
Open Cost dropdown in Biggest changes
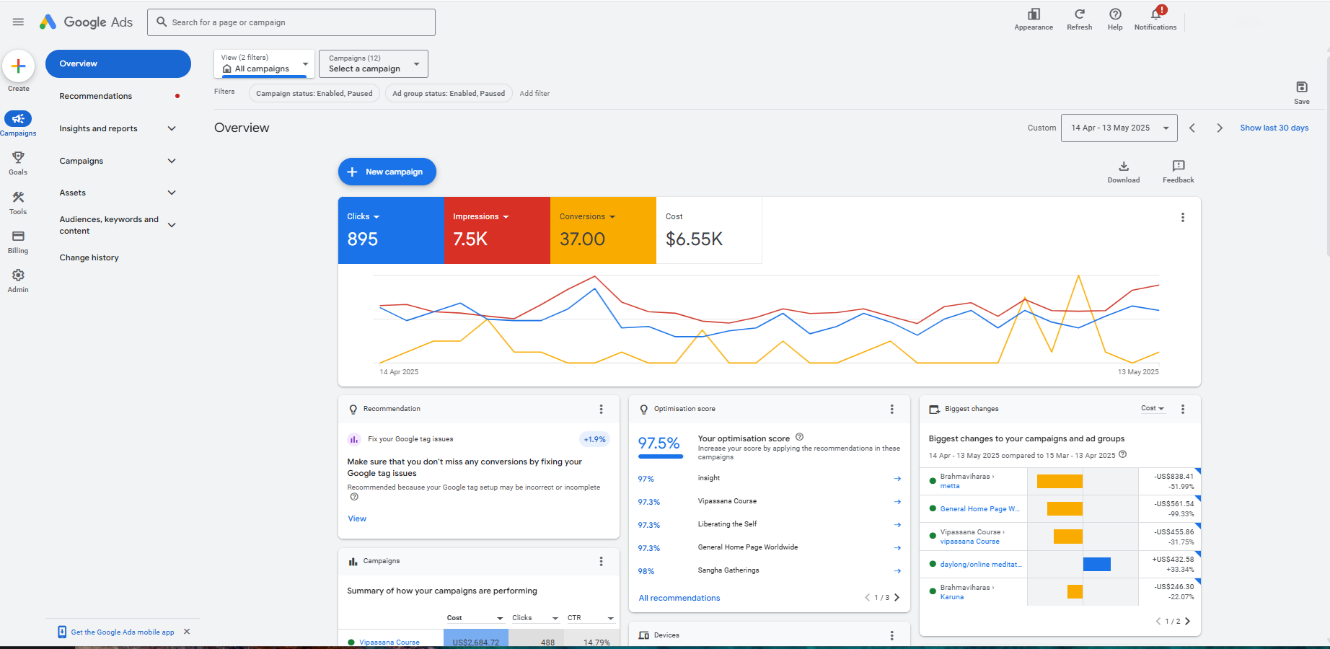tap(1153, 408)
